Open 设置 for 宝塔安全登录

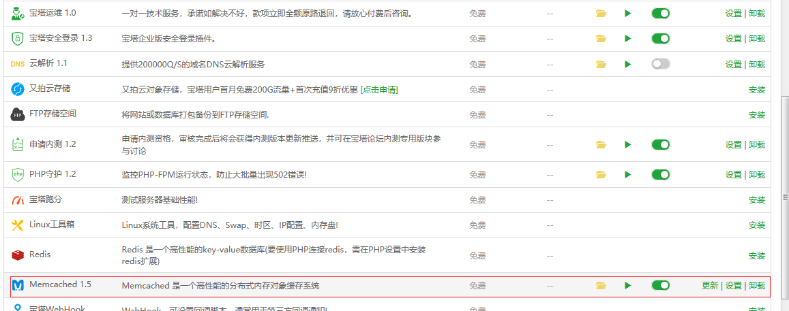click(x=733, y=38)
